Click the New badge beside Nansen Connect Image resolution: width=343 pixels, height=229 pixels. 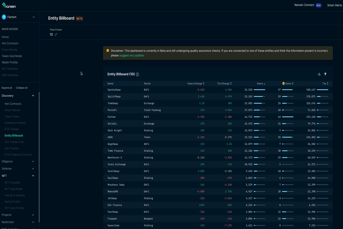pyautogui.click(x=319, y=5)
